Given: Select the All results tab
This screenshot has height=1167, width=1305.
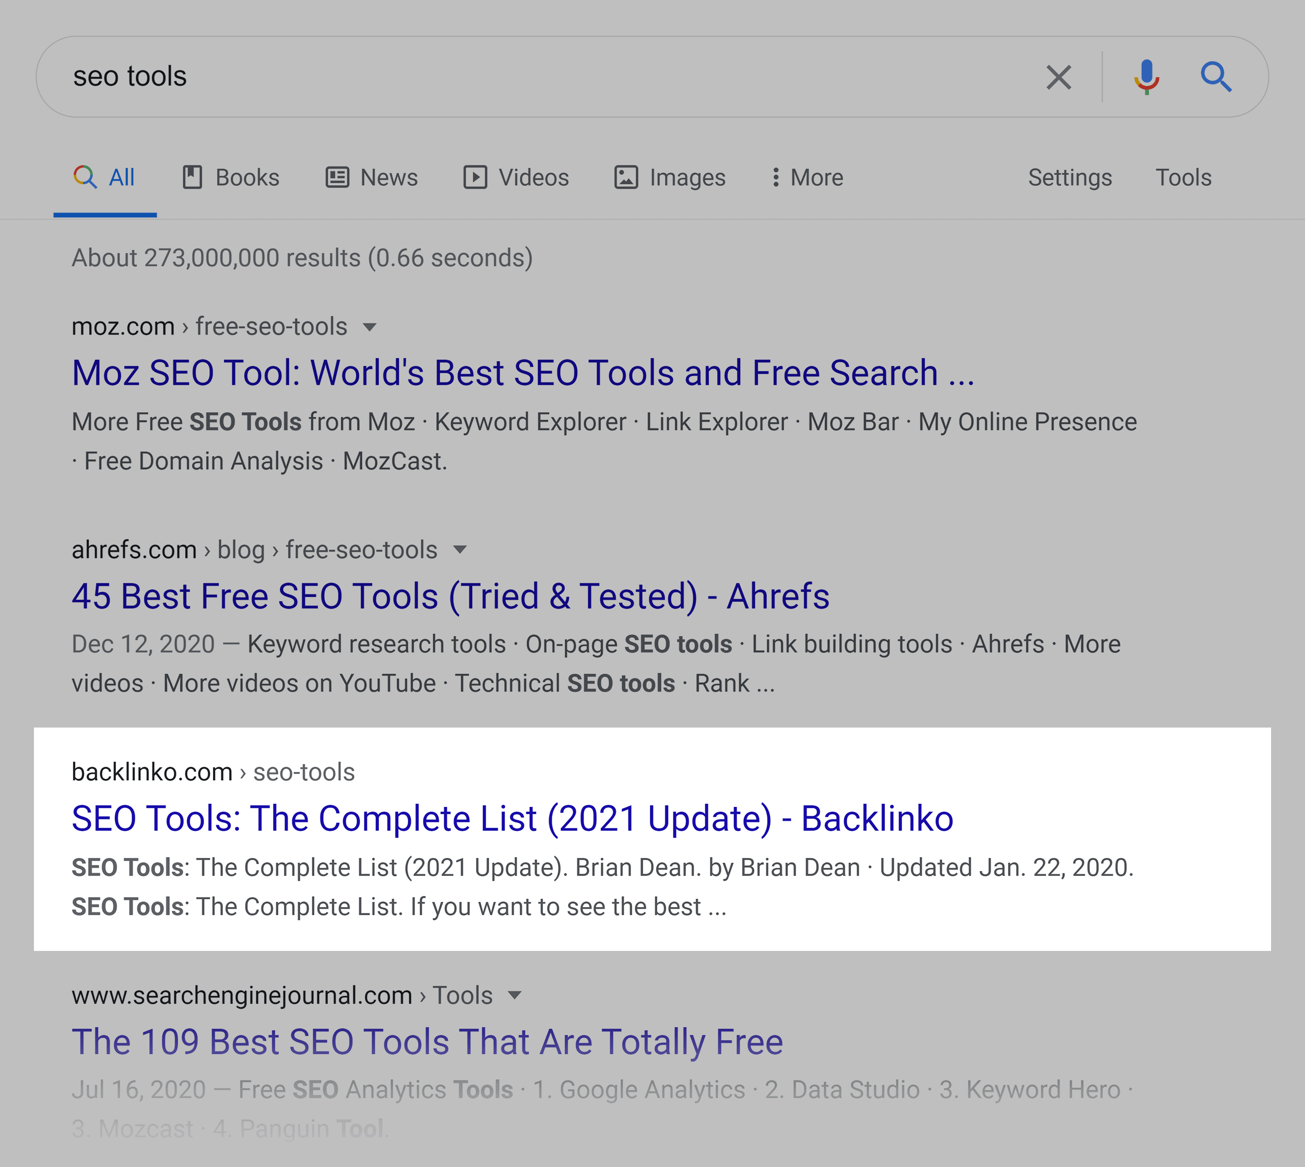Looking at the screenshot, I should click(104, 177).
